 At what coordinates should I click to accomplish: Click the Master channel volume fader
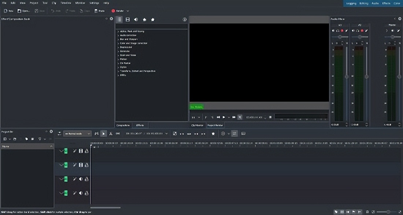point(399,77)
